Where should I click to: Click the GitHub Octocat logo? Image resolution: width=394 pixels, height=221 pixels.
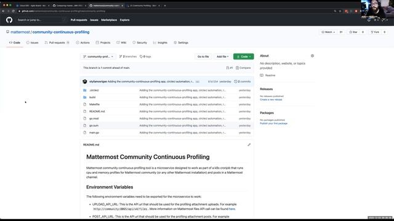[9, 20]
